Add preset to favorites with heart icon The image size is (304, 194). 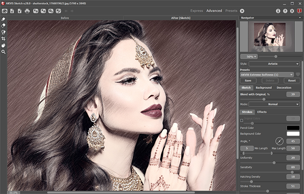point(298,74)
